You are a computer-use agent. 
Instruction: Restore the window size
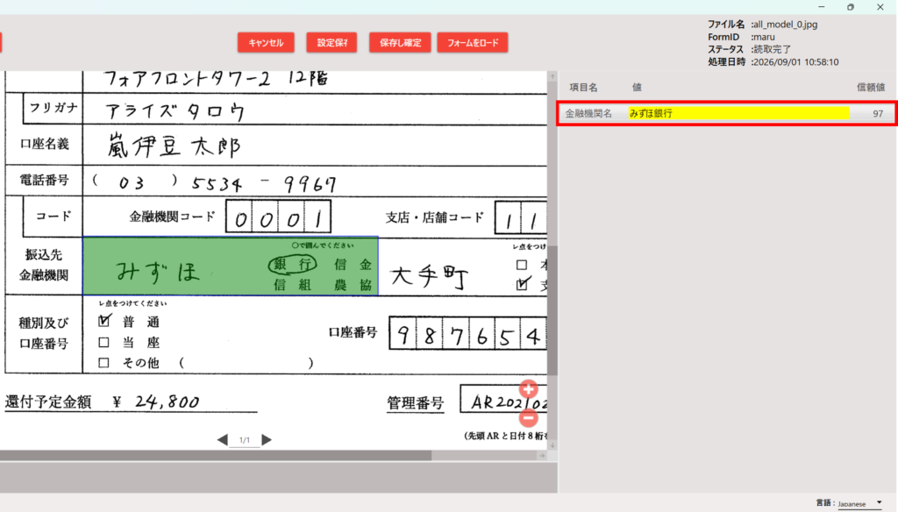[x=851, y=7]
